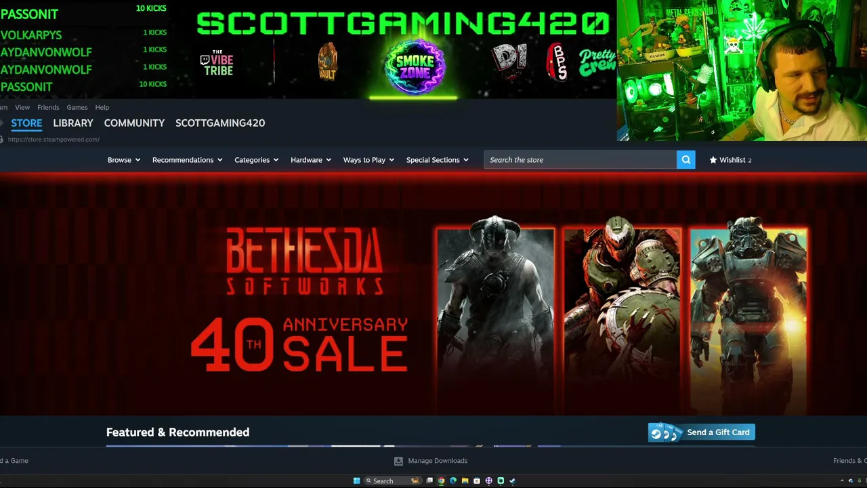Screen dimensions: 867x488
Task: Select the Fallout power armor banner image
Action: click(748, 315)
